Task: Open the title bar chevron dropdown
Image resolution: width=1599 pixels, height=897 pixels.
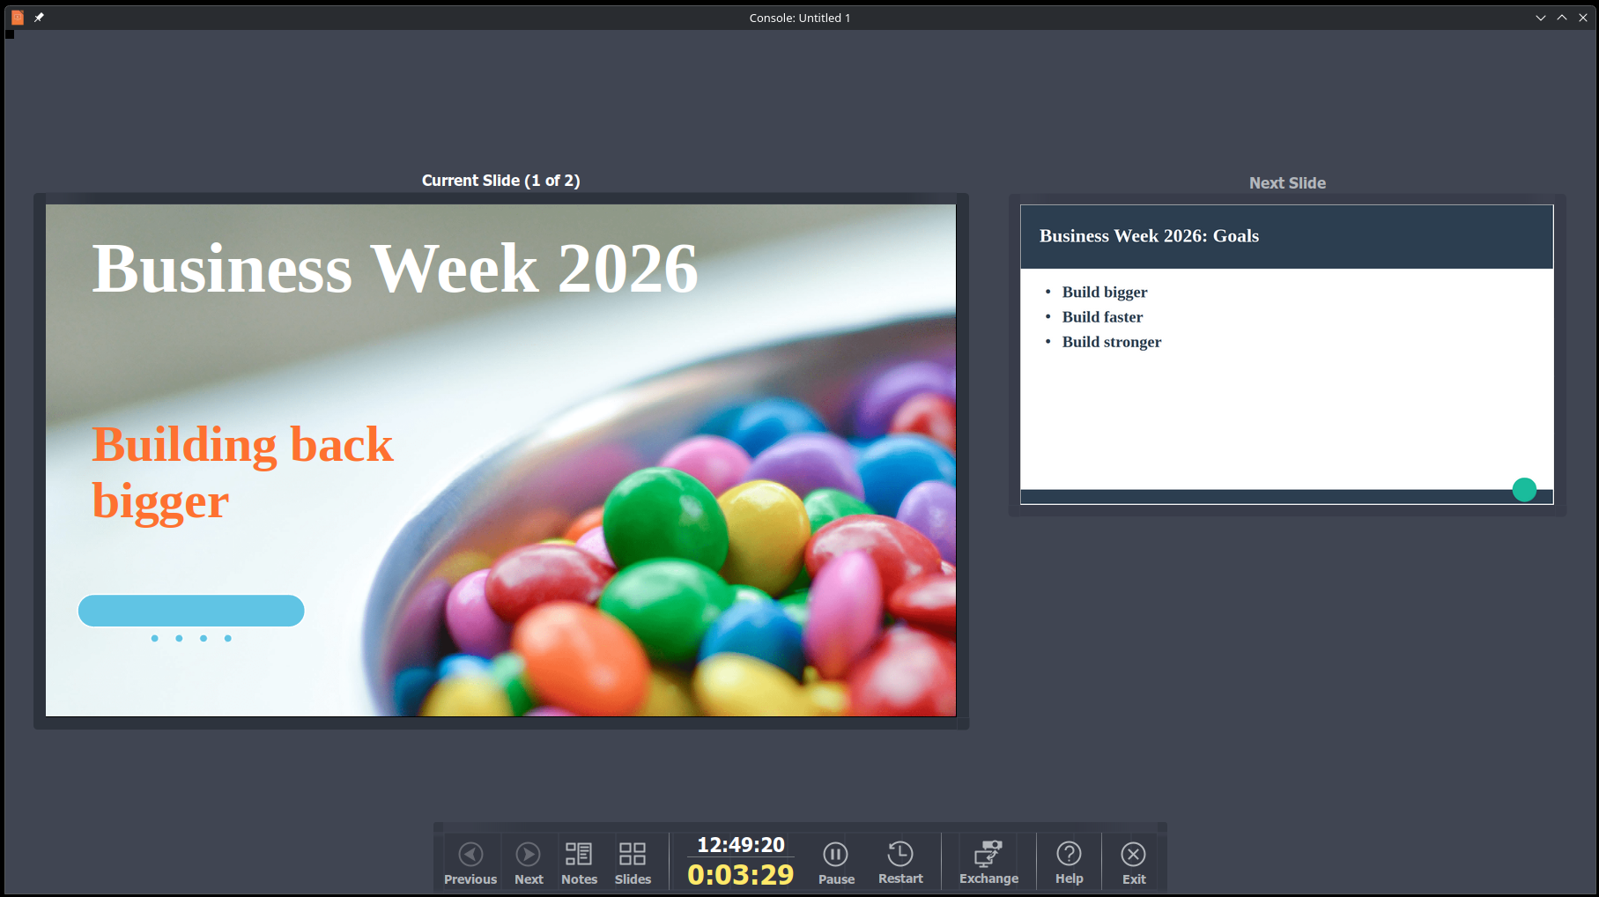Action: 1540,17
